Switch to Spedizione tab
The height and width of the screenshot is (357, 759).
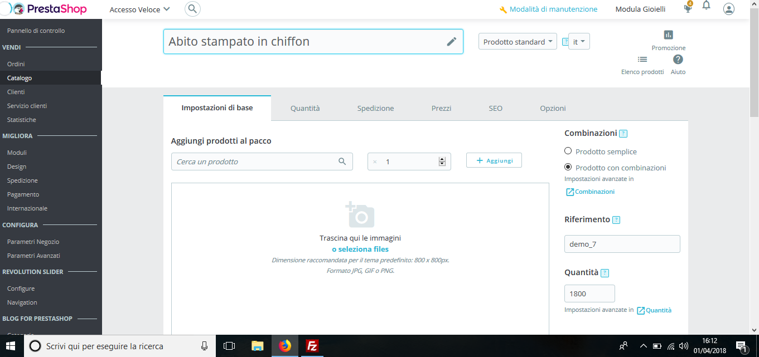click(375, 109)
